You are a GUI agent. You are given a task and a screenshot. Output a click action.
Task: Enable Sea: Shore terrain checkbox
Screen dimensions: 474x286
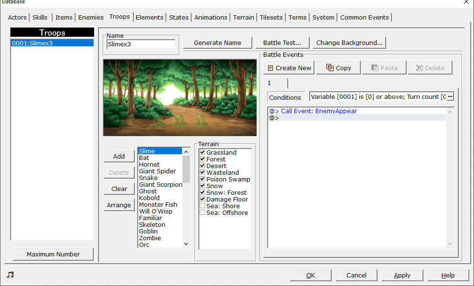[203, 206]
